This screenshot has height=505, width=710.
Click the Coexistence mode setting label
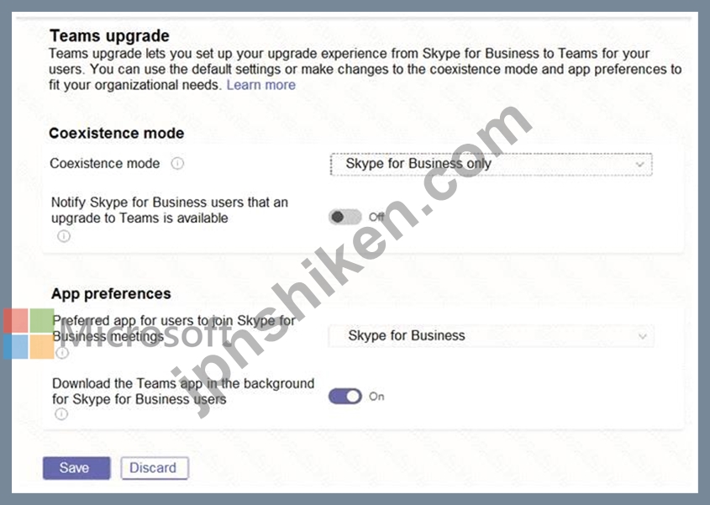pos(104,163)
